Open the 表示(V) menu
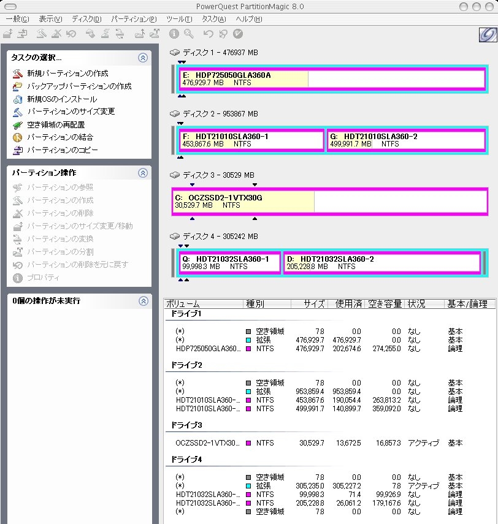Screen dimensions: 498x524 point(50,19)
